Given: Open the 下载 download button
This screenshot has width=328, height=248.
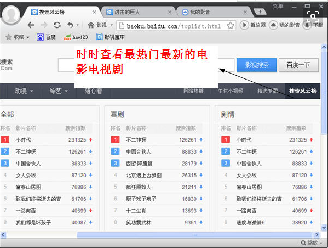Looking at the screenshot, I should (313, 25).
